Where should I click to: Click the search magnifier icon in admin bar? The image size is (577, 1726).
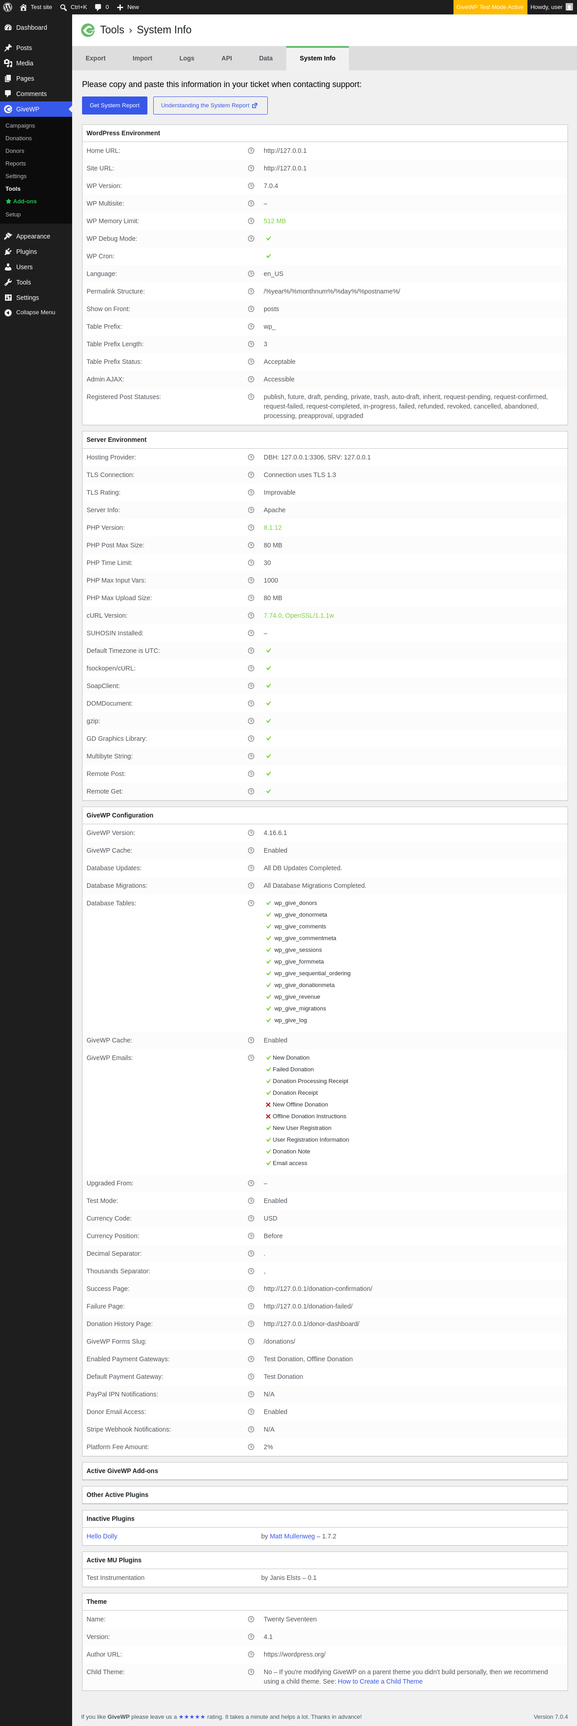[64, 7]
